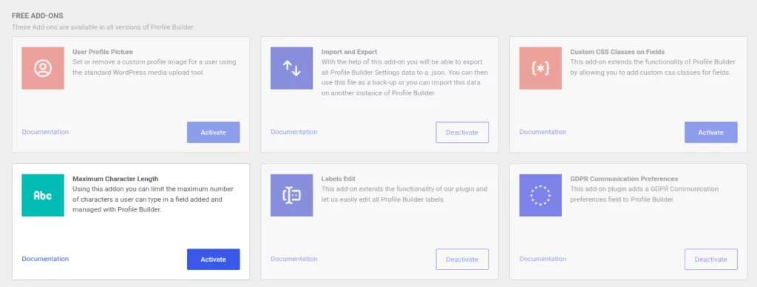
Task: Click the 'GDPR Communication Preferences' title
Action: pos(624,179)
